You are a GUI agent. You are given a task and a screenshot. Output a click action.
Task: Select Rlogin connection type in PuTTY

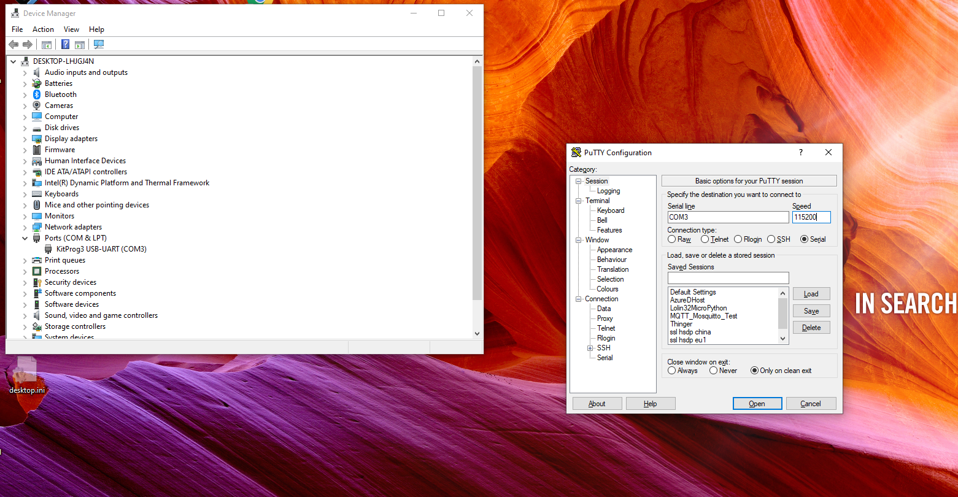738,239
